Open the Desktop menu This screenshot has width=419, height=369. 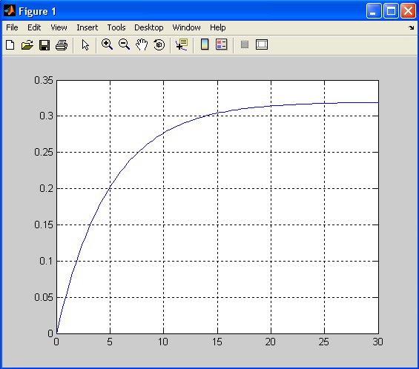click(x=149, y=27)
